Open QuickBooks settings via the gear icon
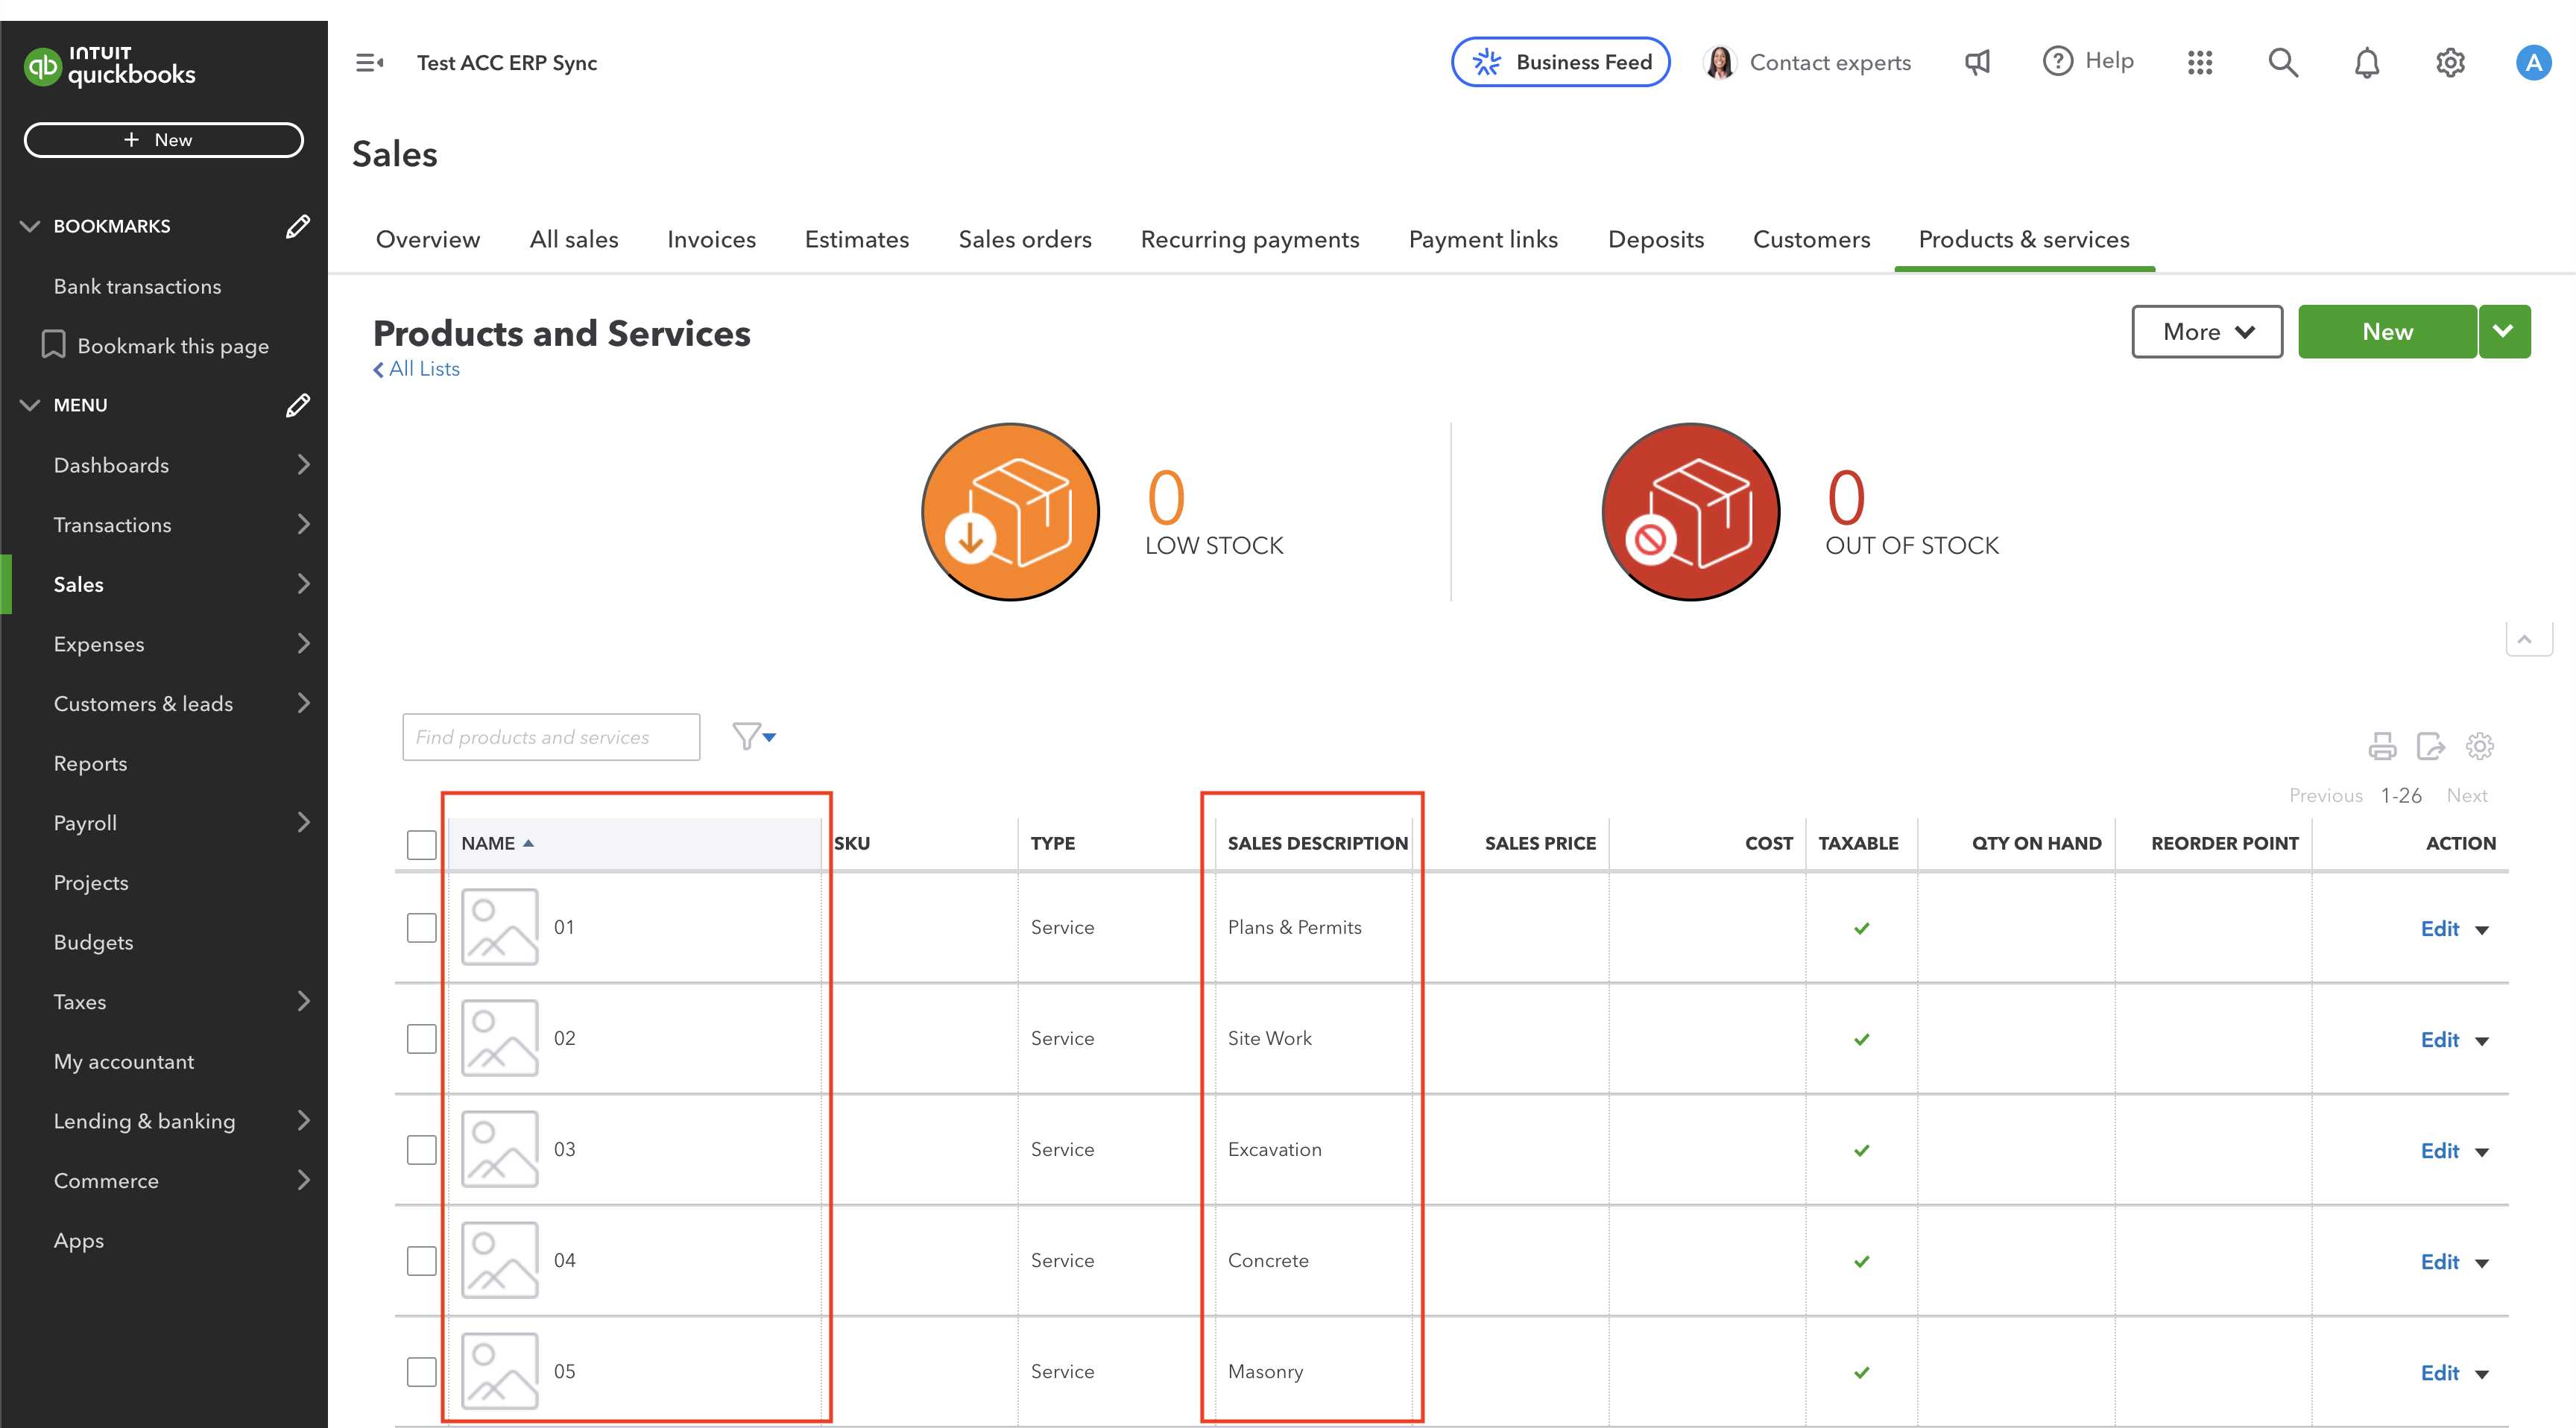2576x1428 pixels. tap(2451, 62)
